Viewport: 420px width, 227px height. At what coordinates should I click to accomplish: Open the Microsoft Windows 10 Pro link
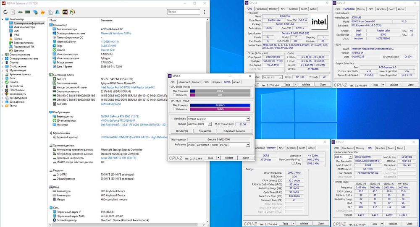(x=116, y=34)
